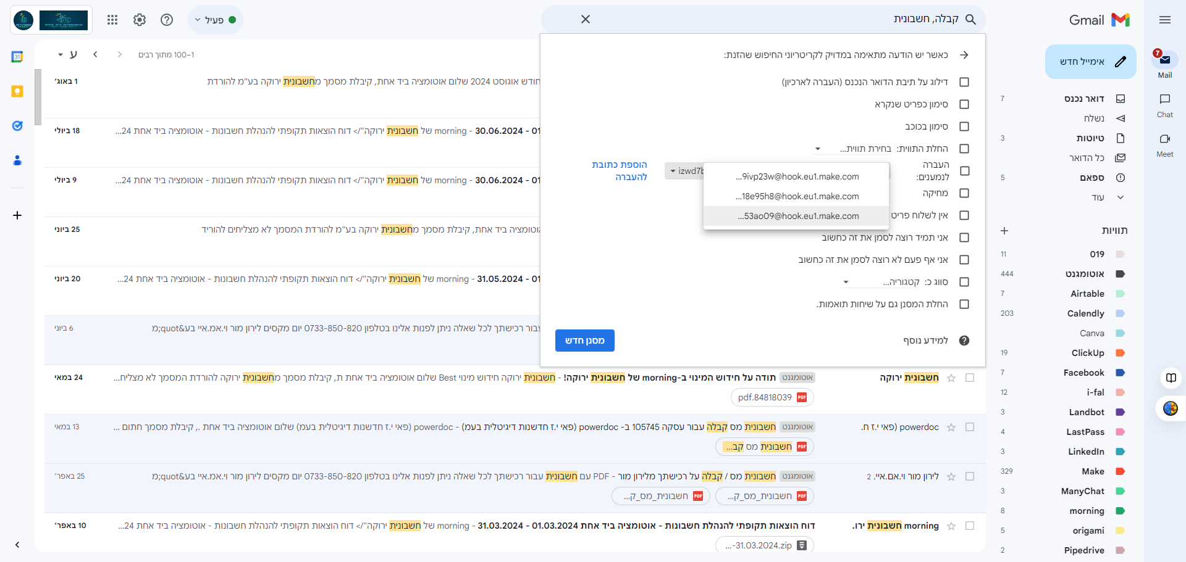Open the Google Calendar side panel icon
Screen dimensions: 1186x562
coord(17,57)
